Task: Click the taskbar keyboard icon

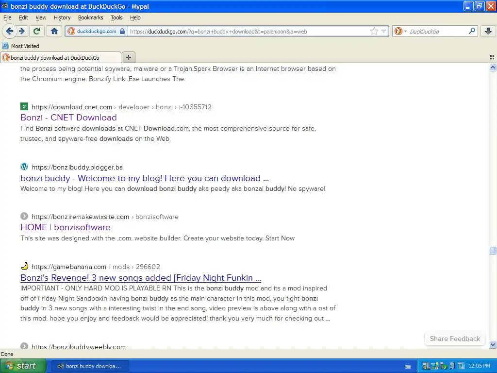Action: tap(408, 366)
